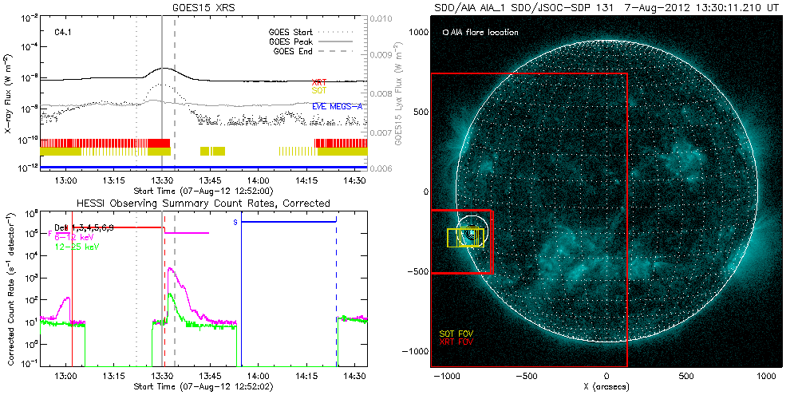Click the blue 'EVE MEGS-A' label
The image size is (798, 399).
336,105
